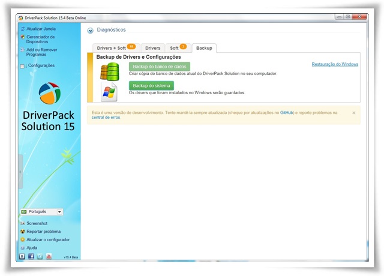Click the VK social icon
The image size is (384, 276).
[x=22, y=256]
